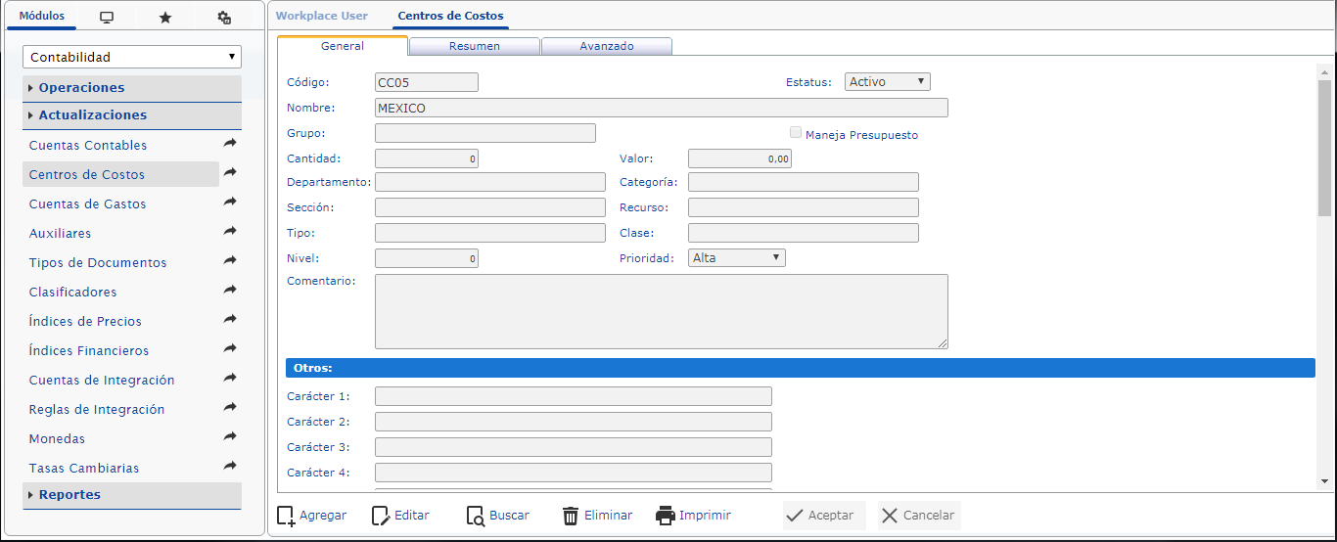Viewport: 1337px width, 542px height.
Task: Click the Editar pencil icon
Action: point(381,516)
